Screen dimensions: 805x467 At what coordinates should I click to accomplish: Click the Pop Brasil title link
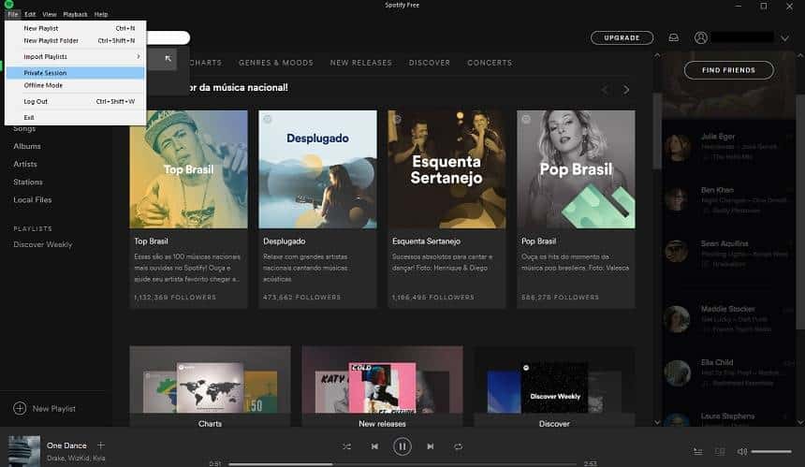point(538,241)
